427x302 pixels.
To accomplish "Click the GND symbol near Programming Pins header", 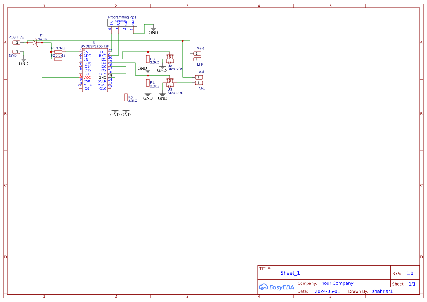I will (153, 29).
